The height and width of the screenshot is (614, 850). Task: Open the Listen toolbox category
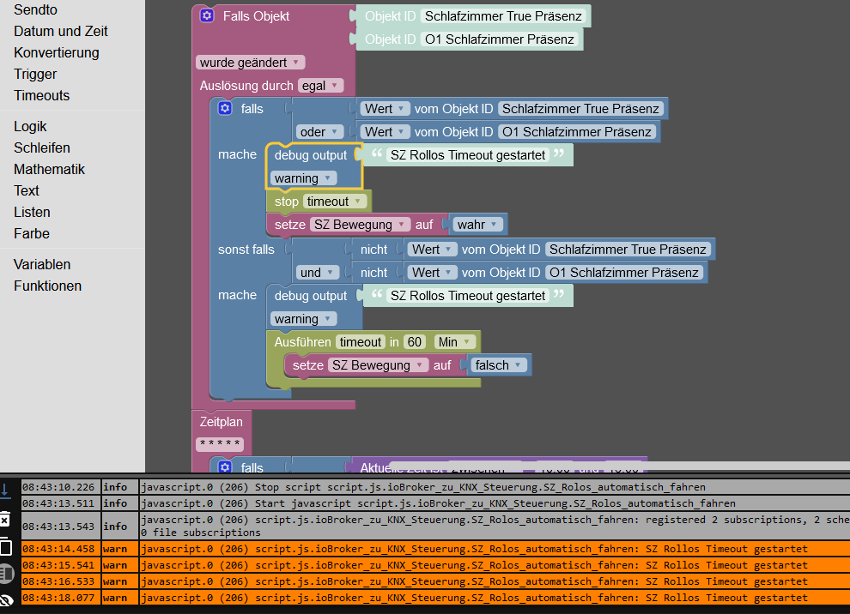click(32, 213)
